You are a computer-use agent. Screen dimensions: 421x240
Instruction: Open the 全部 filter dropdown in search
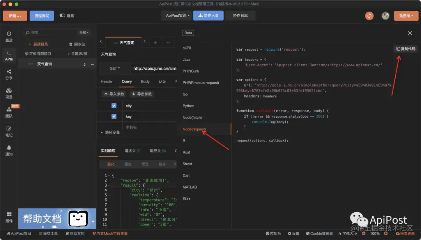pos(84,33)
